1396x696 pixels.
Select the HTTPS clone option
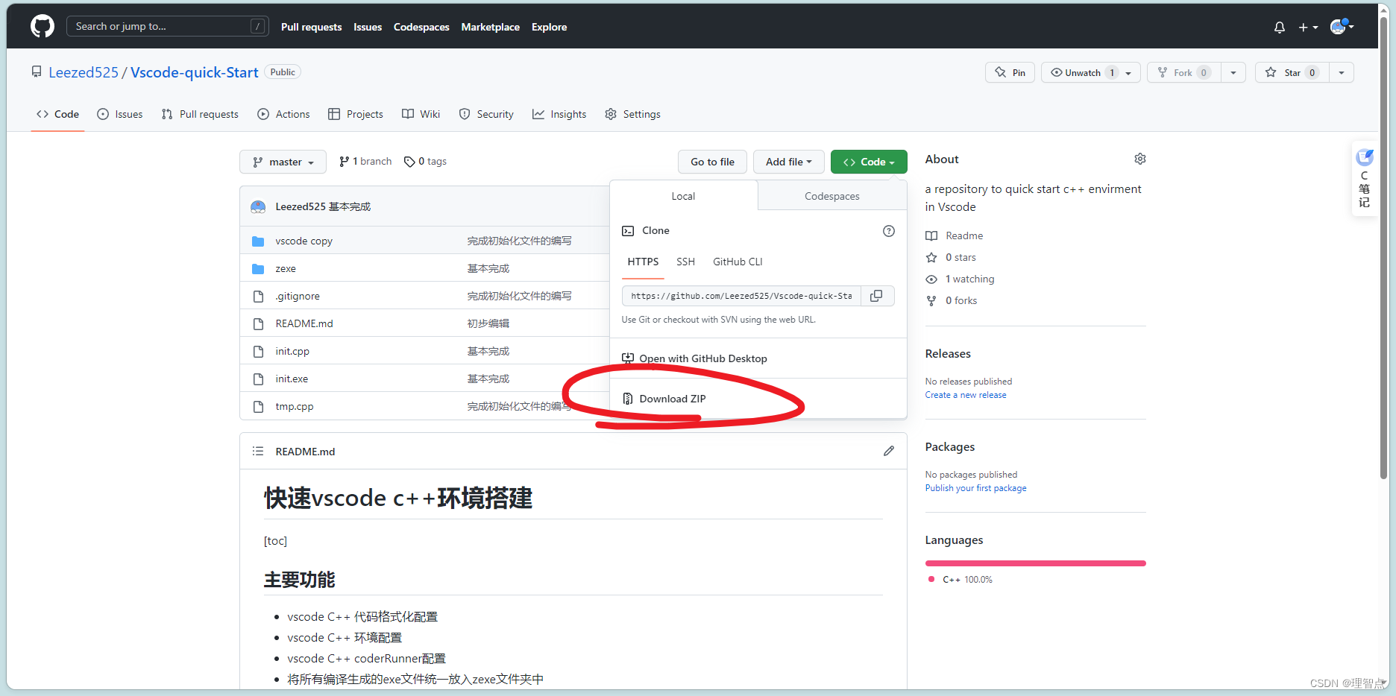click(643, 262)
